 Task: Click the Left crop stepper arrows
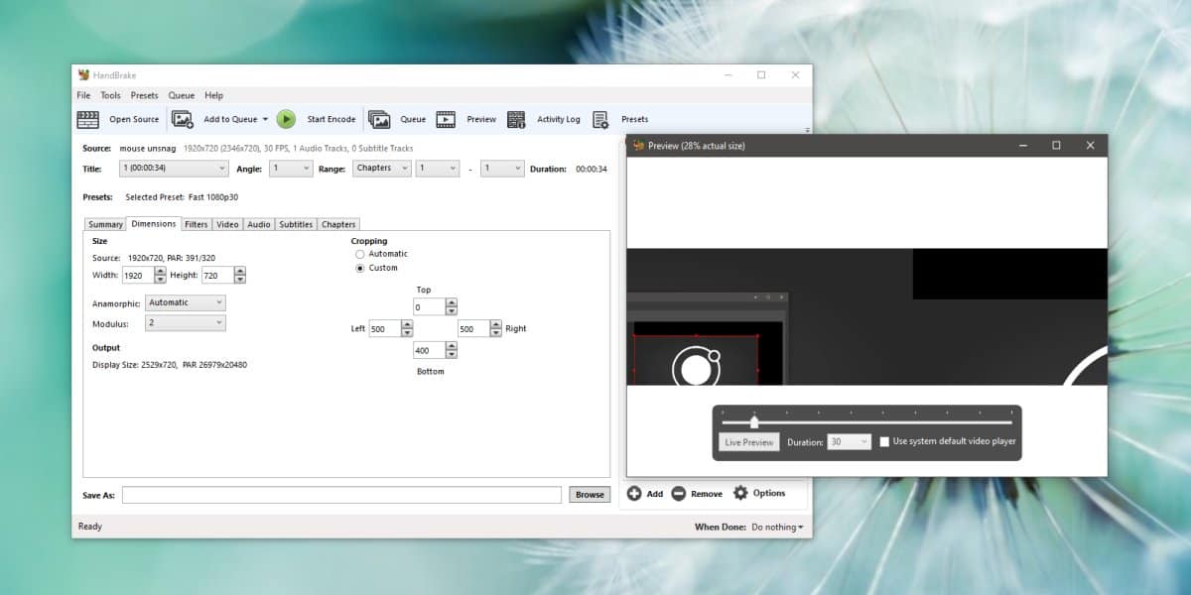point(407,328)
